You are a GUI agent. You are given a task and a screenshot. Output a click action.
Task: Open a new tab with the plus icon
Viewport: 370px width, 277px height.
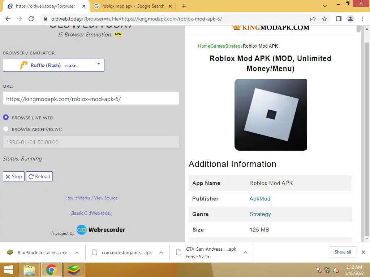tap(184, 6)
